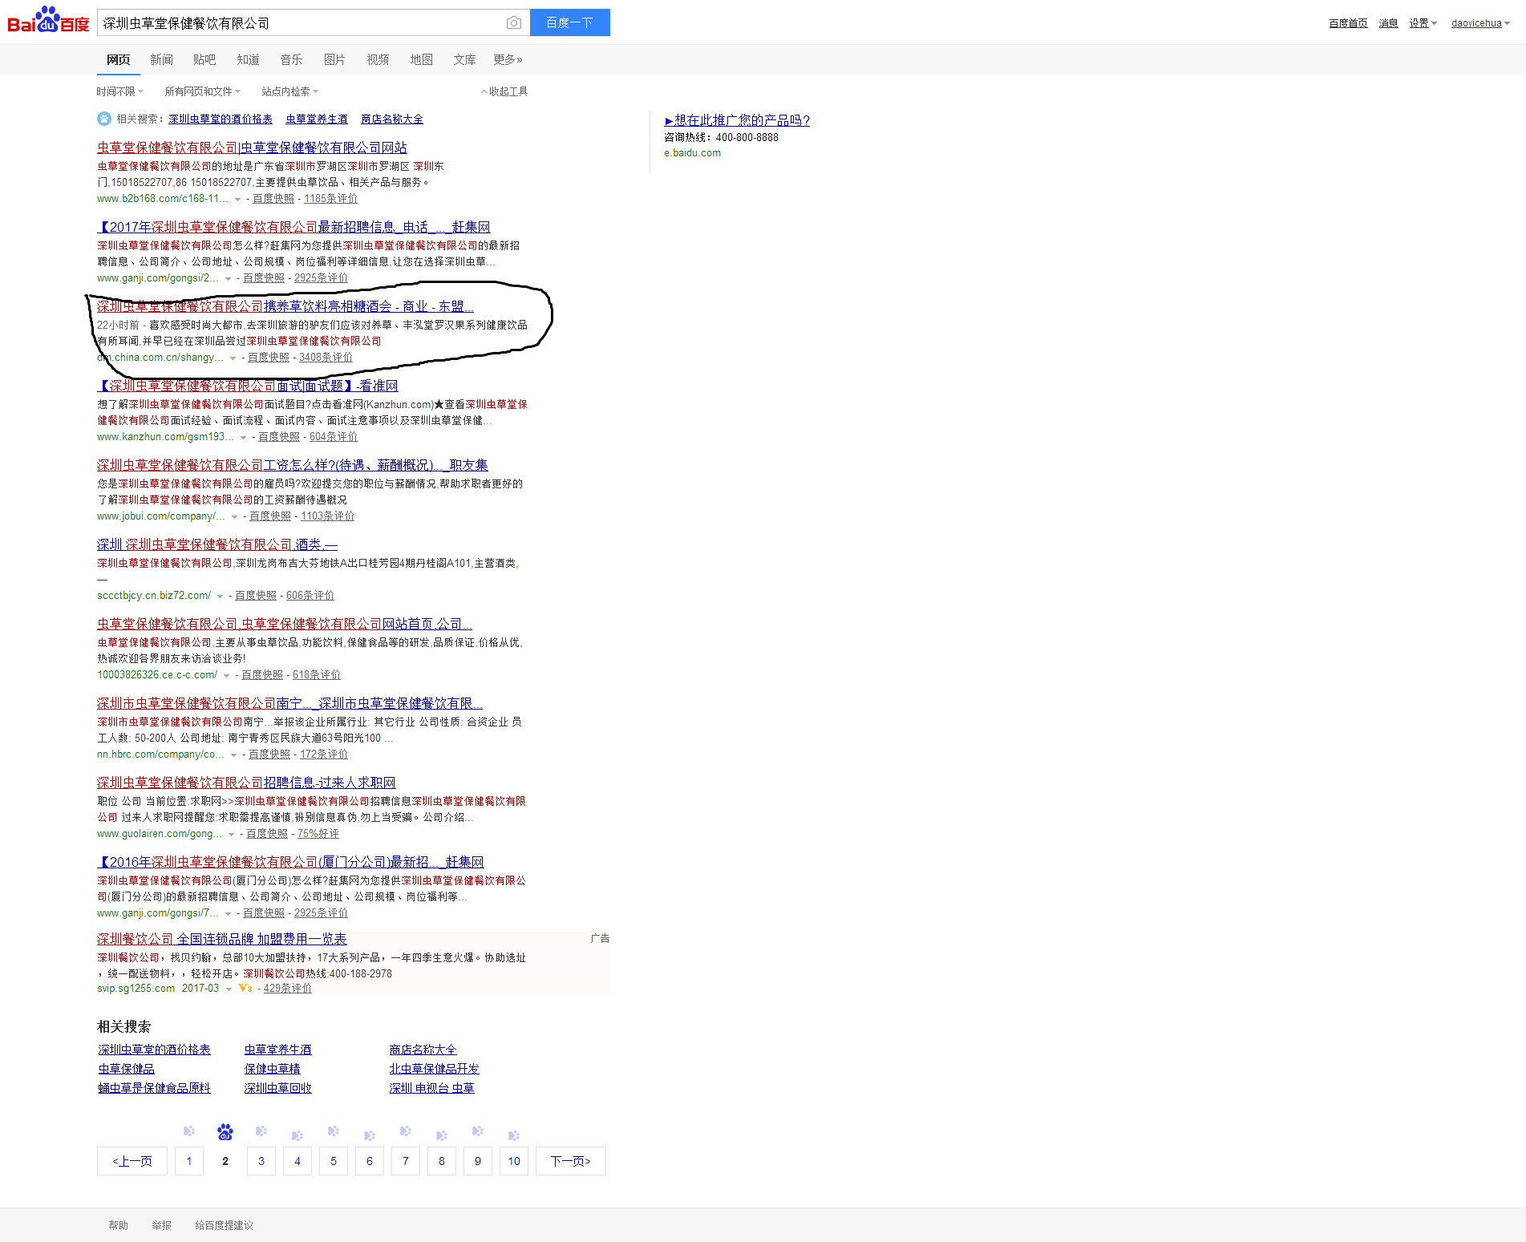Open first result 虫草堂保健餐饮有限公司网站
Screen dimensions: 1526x1242
pos(252,148)
